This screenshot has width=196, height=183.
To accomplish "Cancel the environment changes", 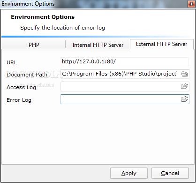I will [170, 173].
